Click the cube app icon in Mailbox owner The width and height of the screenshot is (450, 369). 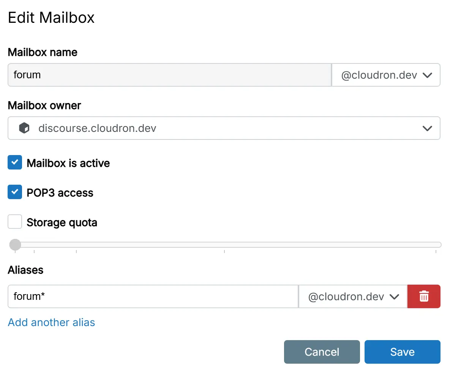point(24,128)
